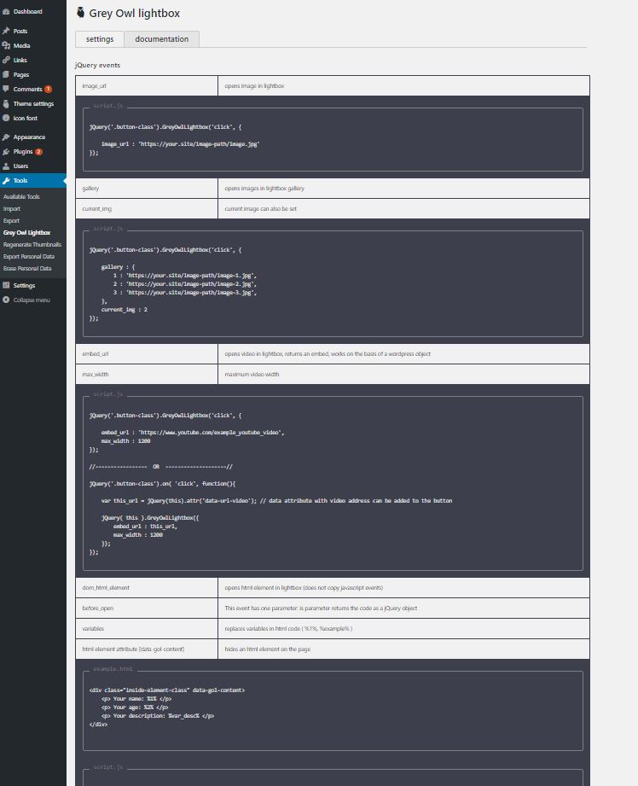Open Grey Owl Lightbox submenu link

tap(27, 233)
